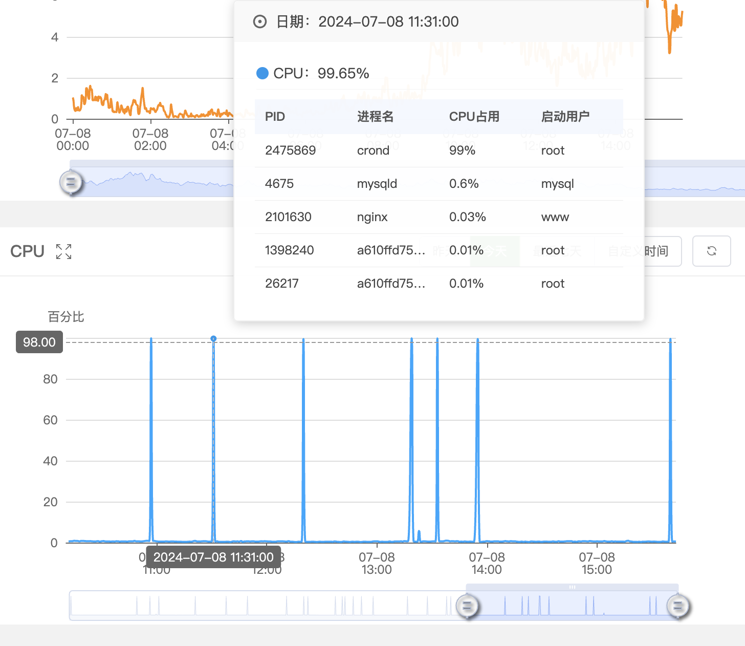
Task: Click the 0.01% cell in PID 26217 row
Action: (x=466, y=284)
